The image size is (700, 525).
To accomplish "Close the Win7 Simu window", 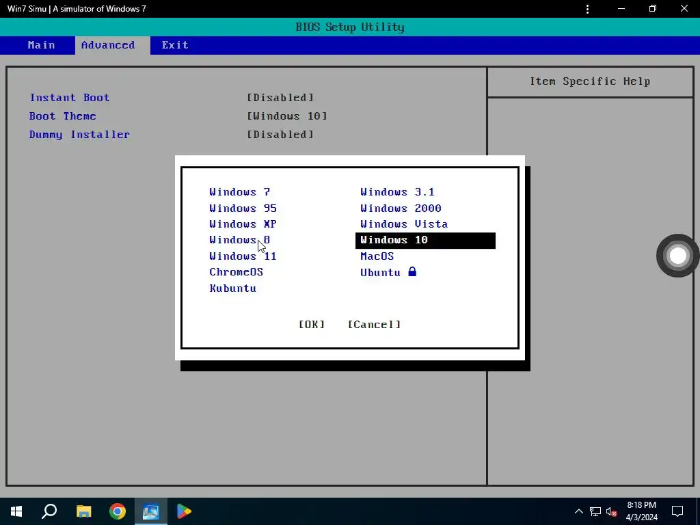I will 684,8.
